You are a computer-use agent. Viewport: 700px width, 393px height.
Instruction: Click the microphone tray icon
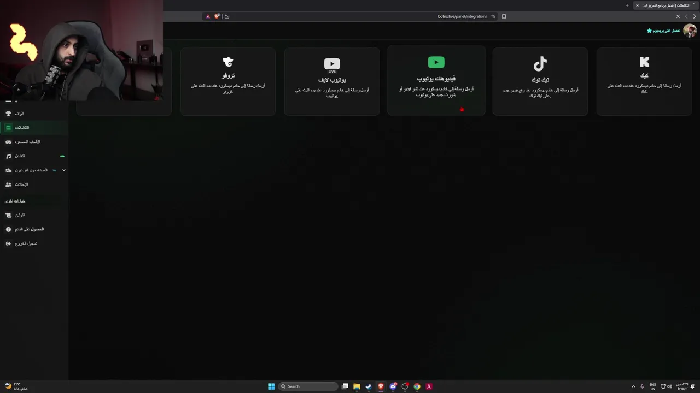point(642,386)
